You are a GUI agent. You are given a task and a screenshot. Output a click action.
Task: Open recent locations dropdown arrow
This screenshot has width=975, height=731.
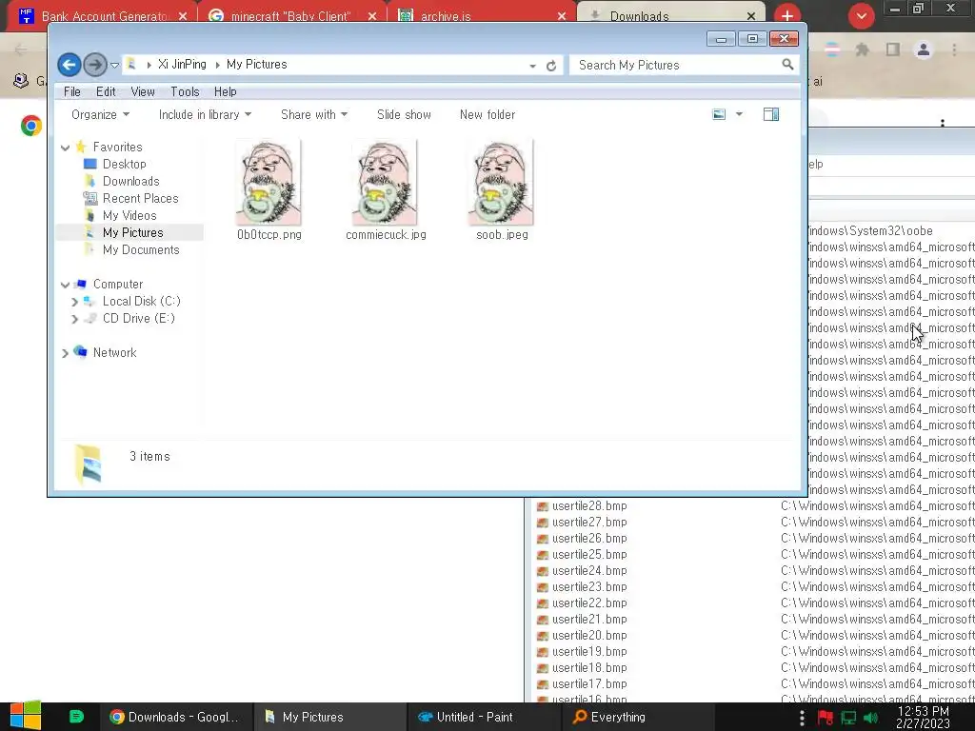114,66
